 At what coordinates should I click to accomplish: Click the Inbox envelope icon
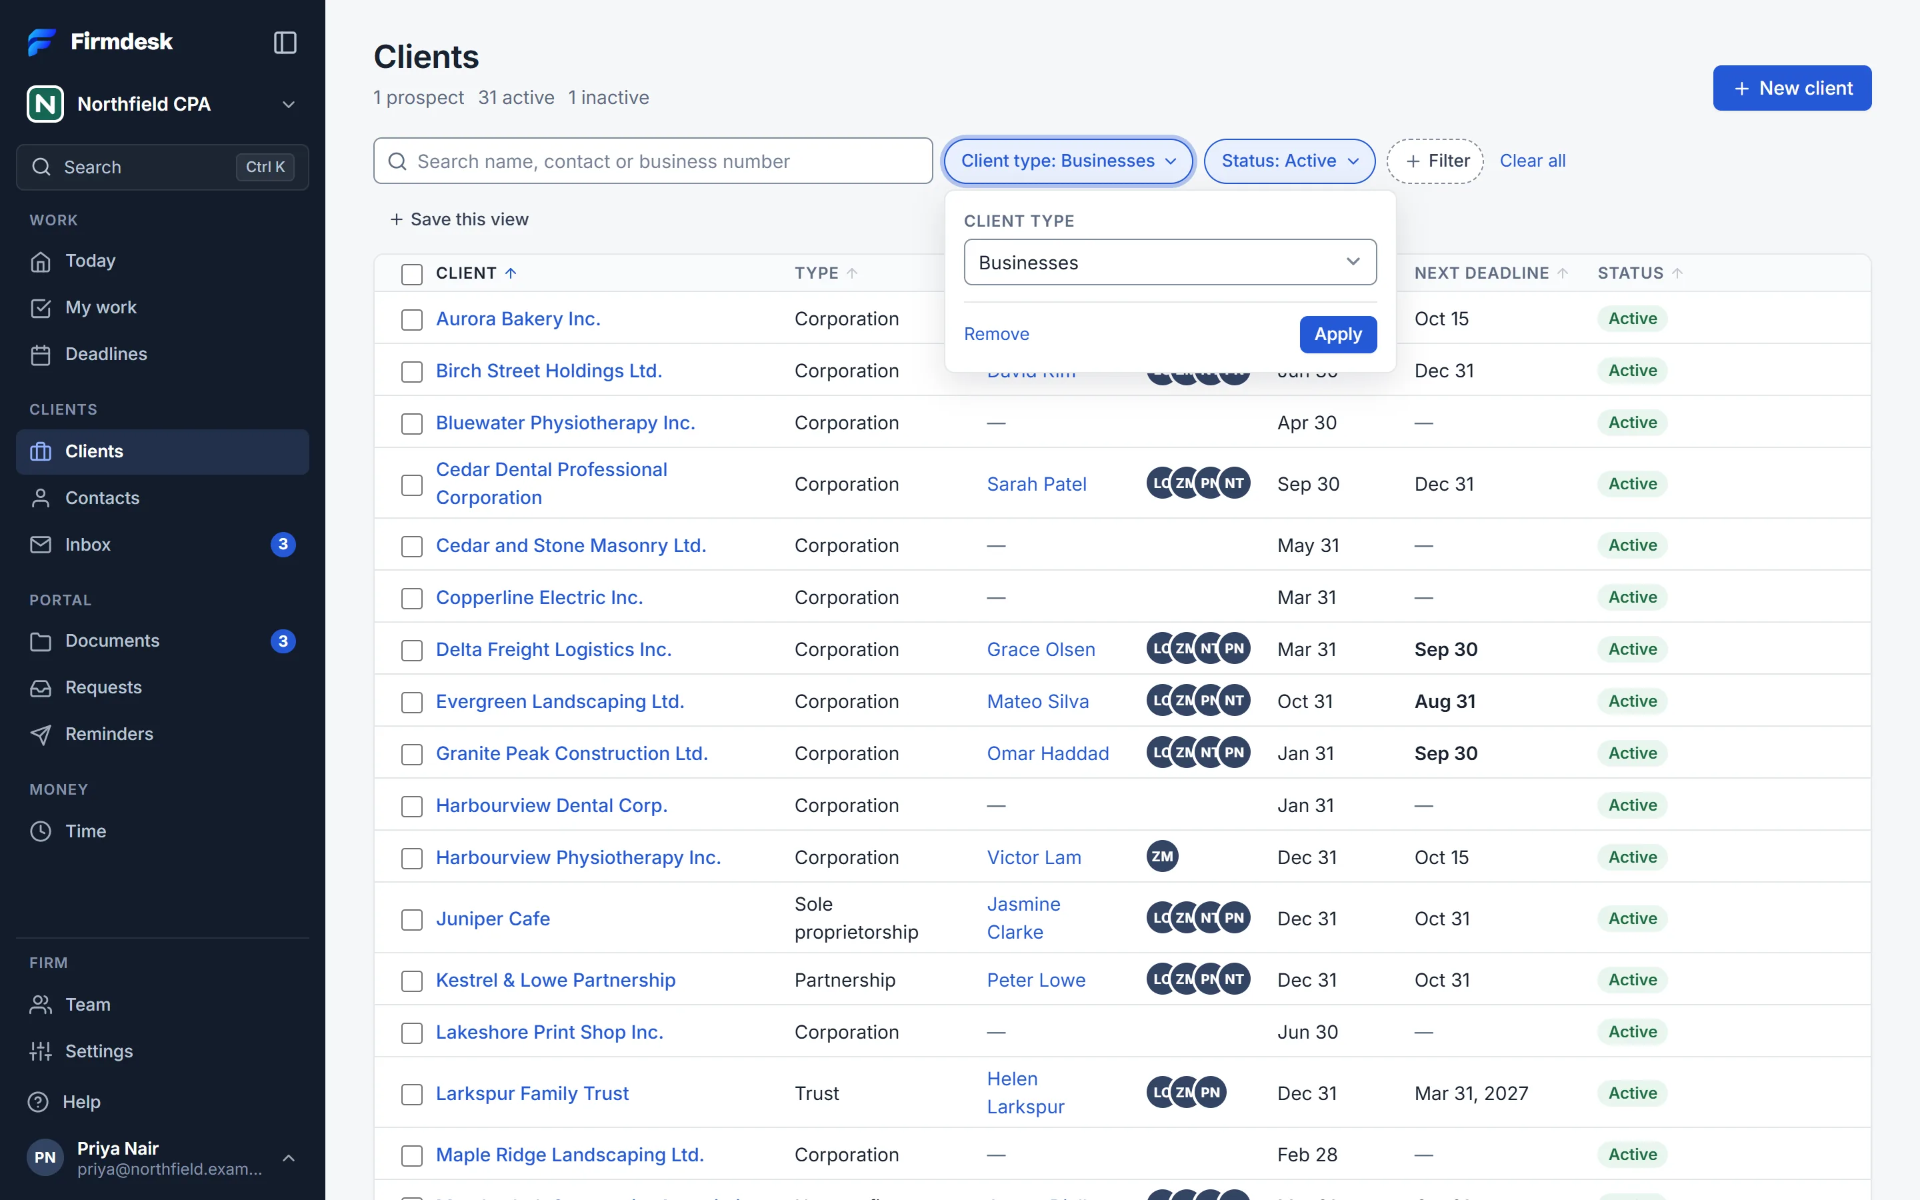coord(41,545)
